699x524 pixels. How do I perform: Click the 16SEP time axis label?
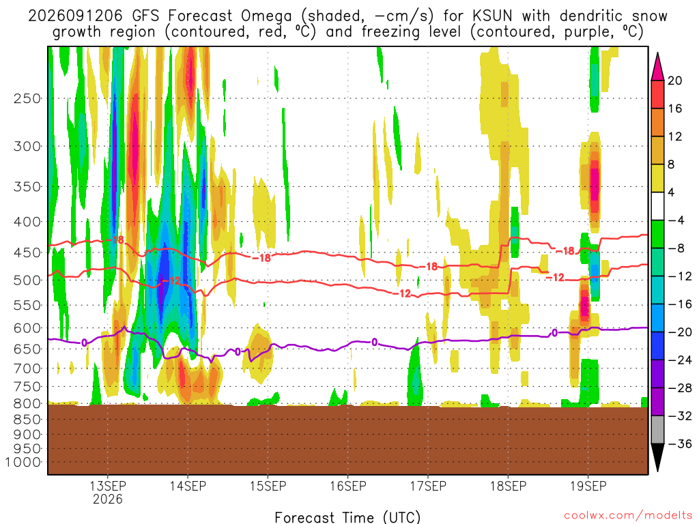click(x=347, y=486)
